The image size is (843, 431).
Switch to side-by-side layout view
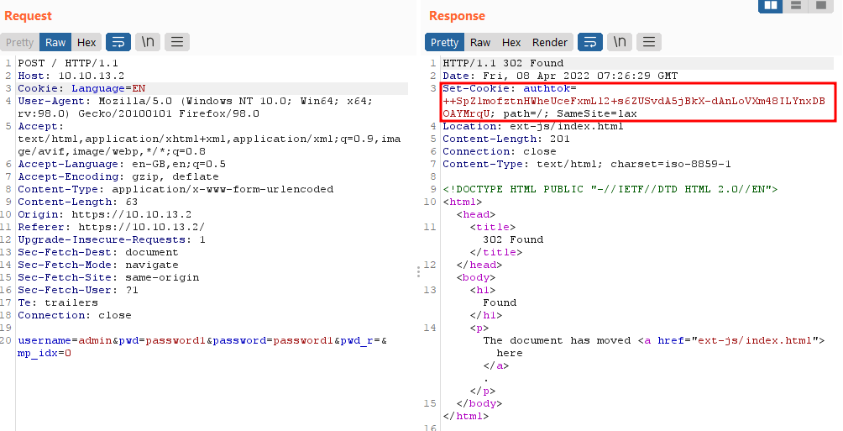[772, 6]
